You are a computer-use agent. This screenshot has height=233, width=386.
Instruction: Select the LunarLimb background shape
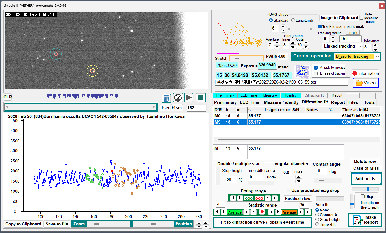293,20
